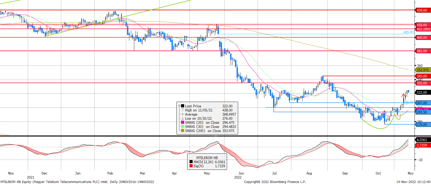Click the 'Oct' month label on time axis
Viewport: 431px width, 184px height.
tap(378, 173)
